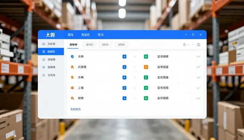Click the status text next to the orange square
Viewport: 244px width, 140px height.
[163, 67]
